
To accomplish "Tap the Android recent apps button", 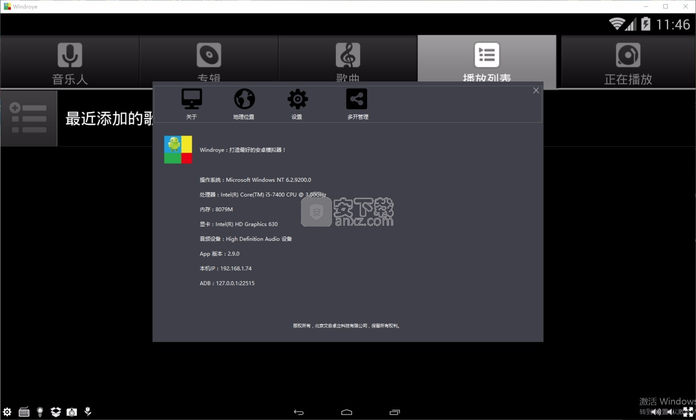I will tap(395, 412).
